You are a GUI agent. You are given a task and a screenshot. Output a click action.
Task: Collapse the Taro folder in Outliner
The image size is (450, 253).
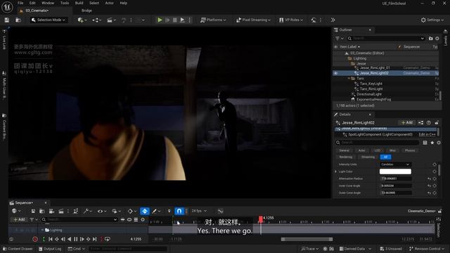pyautogui.click(x=349, y=78)
